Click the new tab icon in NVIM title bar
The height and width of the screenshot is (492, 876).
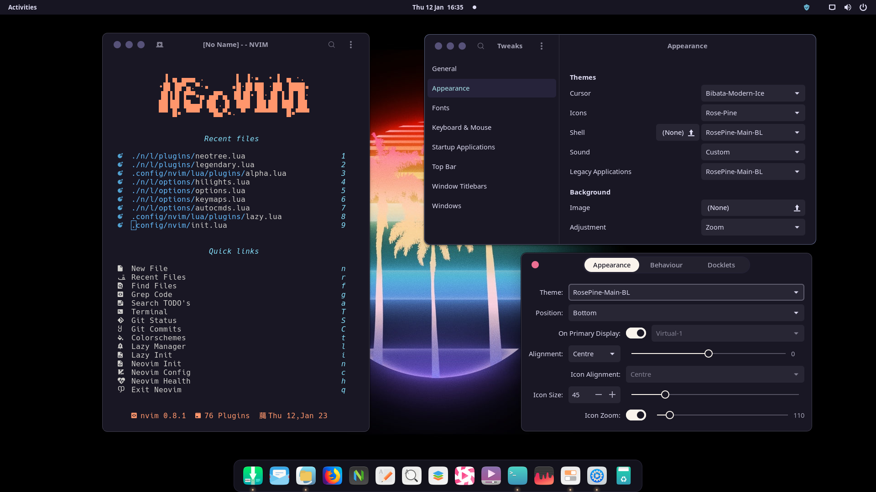160,45
